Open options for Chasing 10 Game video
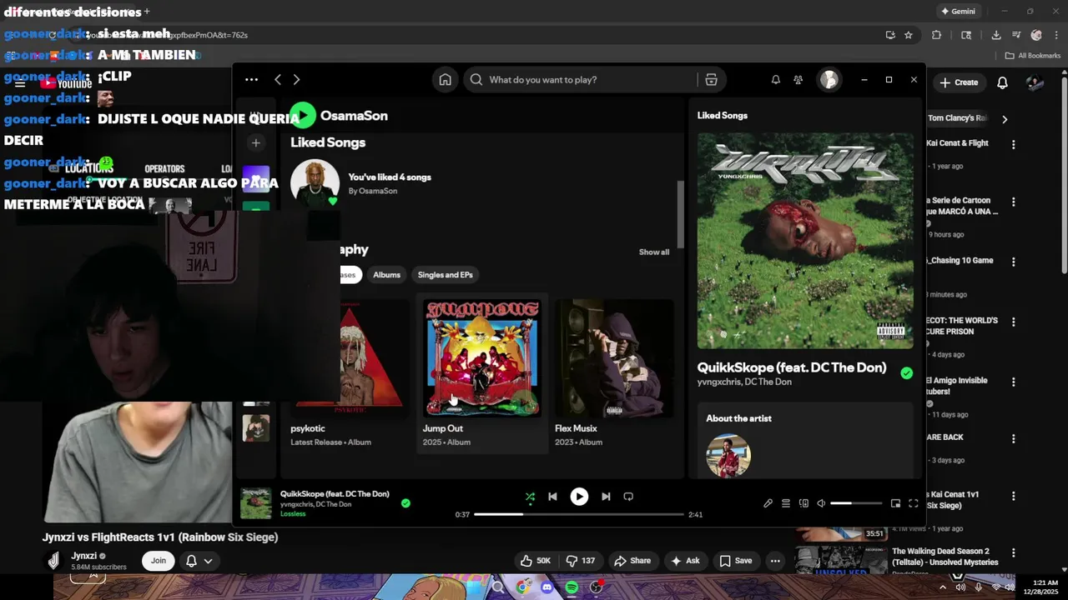The width and height of the screenshot is (1068, 600). 1013,262
